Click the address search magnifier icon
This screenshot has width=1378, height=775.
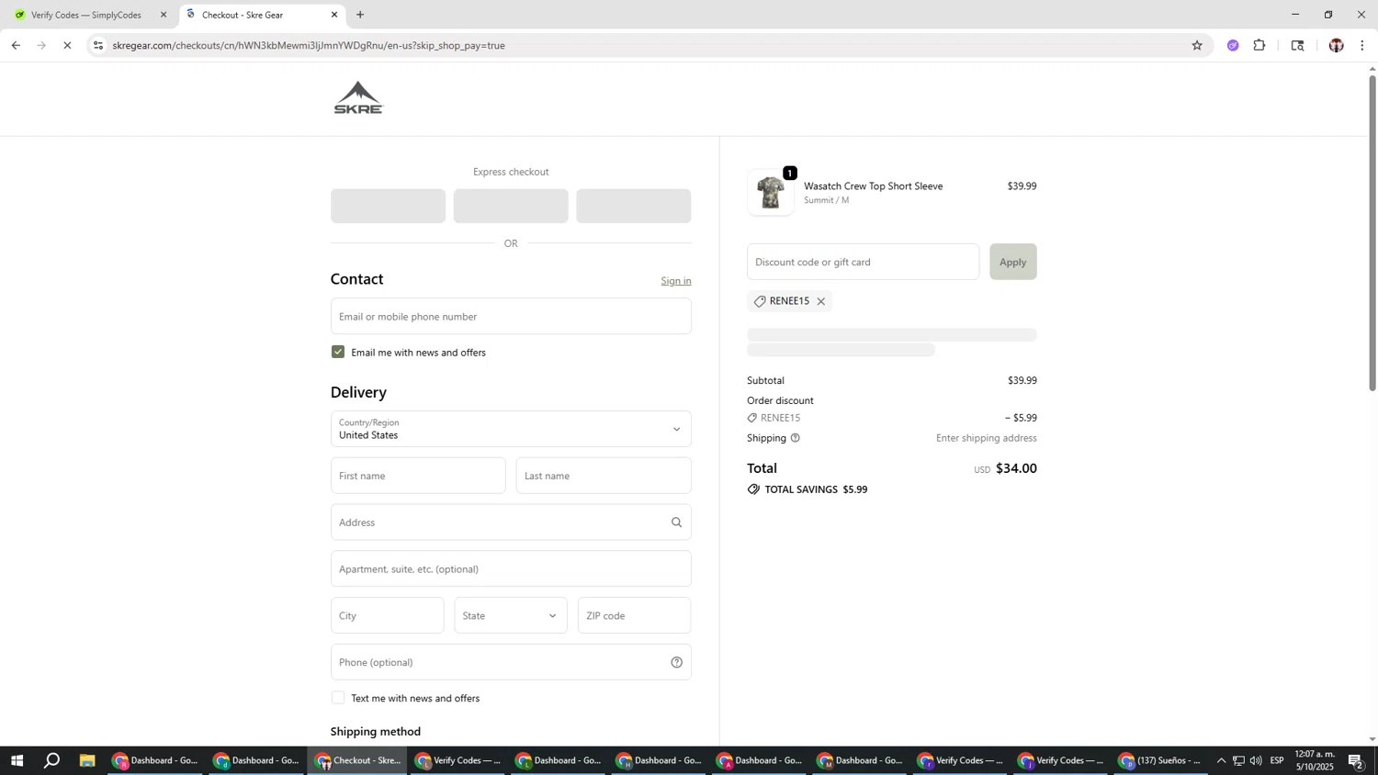click(676, 522)
